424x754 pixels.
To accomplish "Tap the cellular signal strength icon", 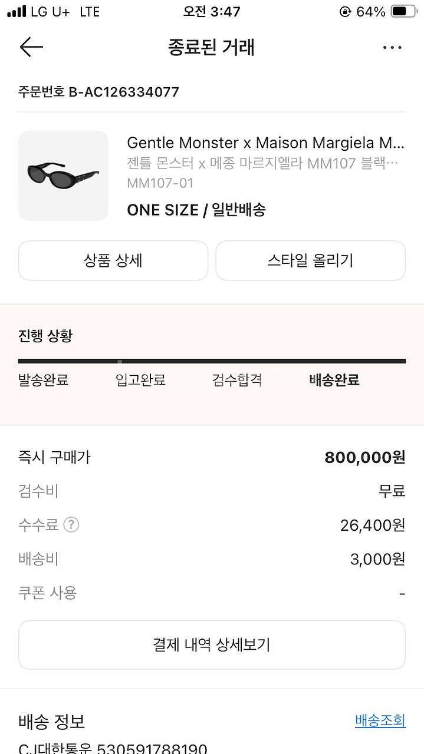I will [17, 12].
